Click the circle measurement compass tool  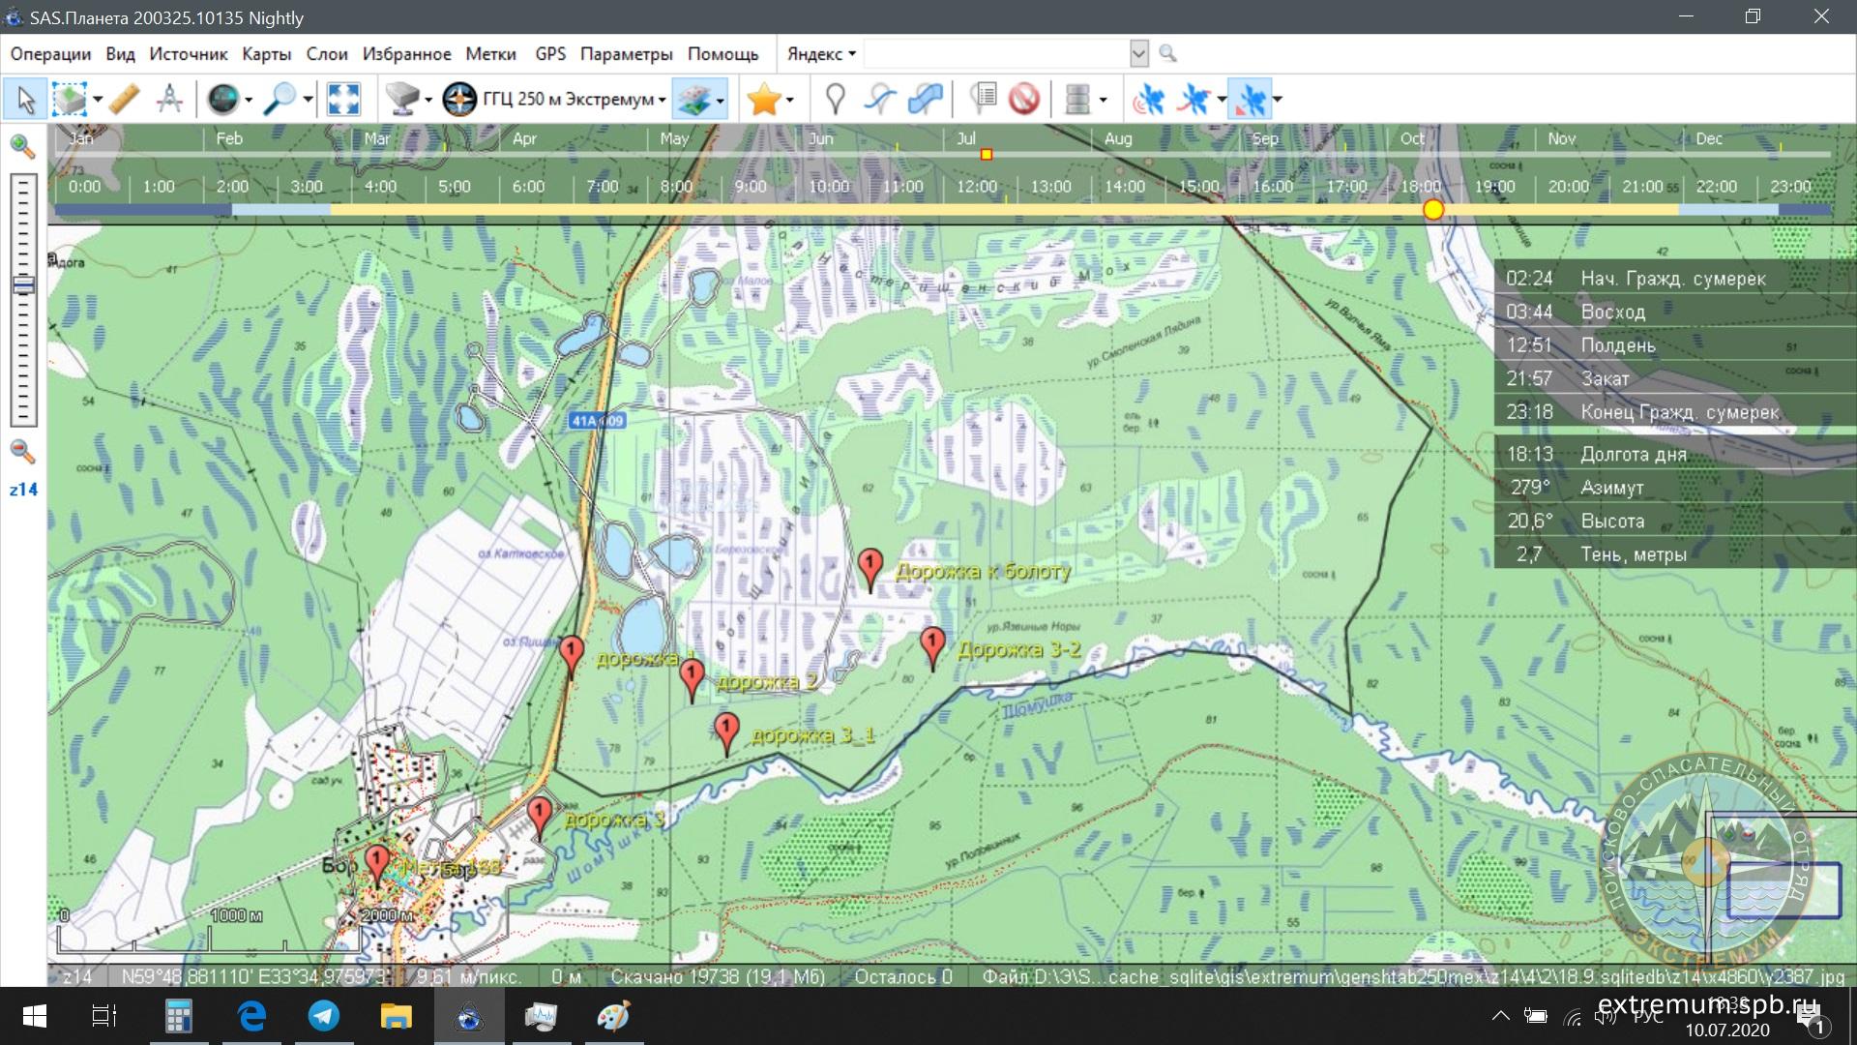(169, 99)
